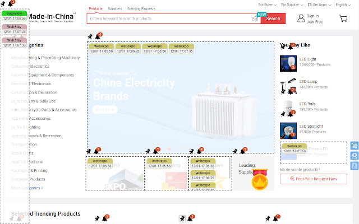359x224 pixels.
Task: Click the bell badge on LED Light thumbnail
Action: 292,68
